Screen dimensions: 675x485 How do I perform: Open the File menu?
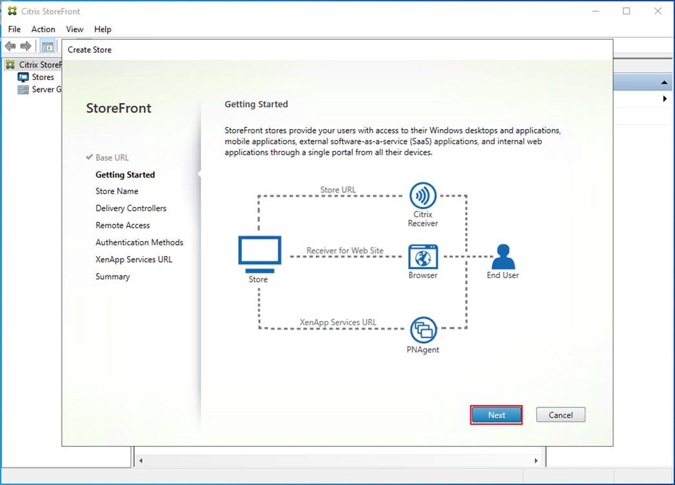point(14,29)
